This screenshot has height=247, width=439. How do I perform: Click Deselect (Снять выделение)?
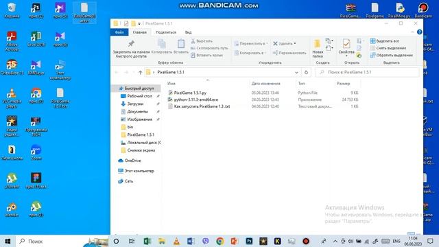388,48
